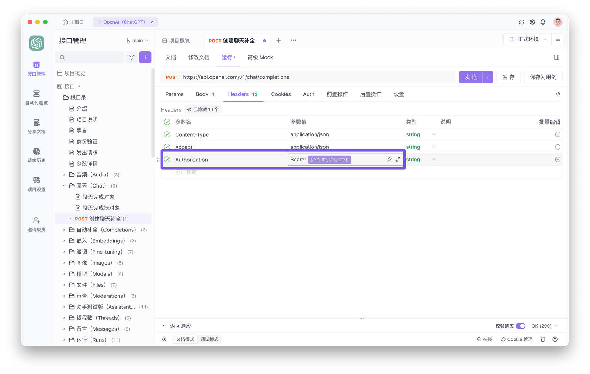The height and width of the screenshot is (374, 590).
Task: Click the code view icon right of 设置
Action: 558,94
